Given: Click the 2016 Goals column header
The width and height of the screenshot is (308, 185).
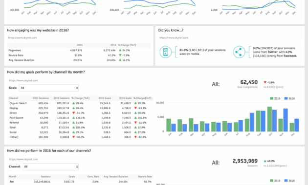Looking at the screenshot, I should coord(125,98).
